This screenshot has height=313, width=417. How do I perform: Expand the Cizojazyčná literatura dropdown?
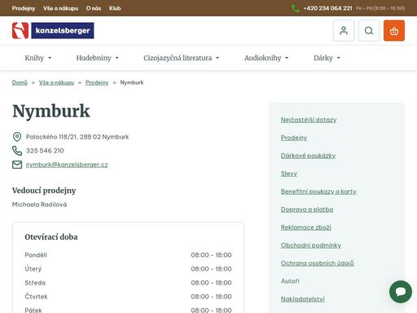(181, 58)
